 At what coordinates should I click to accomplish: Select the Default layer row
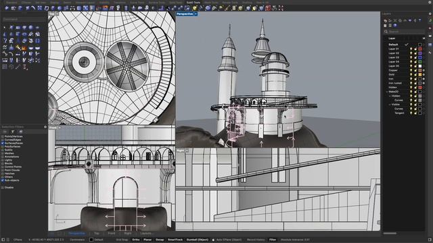point(405,45)
